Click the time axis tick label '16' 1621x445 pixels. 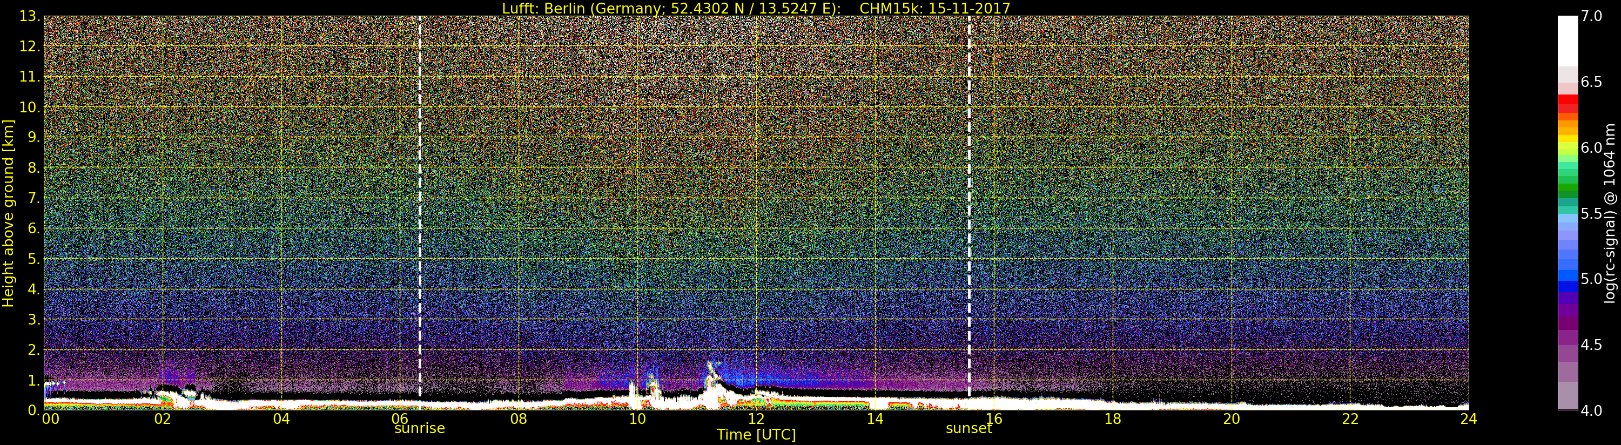(994, 419)
